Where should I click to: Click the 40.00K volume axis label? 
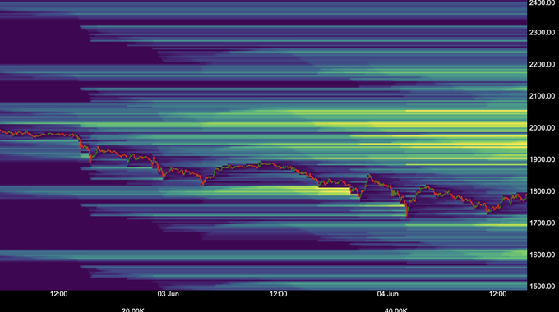[x=395, y=310]
